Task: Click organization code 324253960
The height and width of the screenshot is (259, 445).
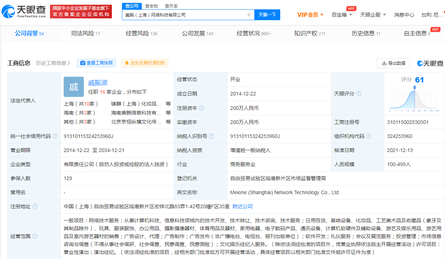Action: point(400,136)
